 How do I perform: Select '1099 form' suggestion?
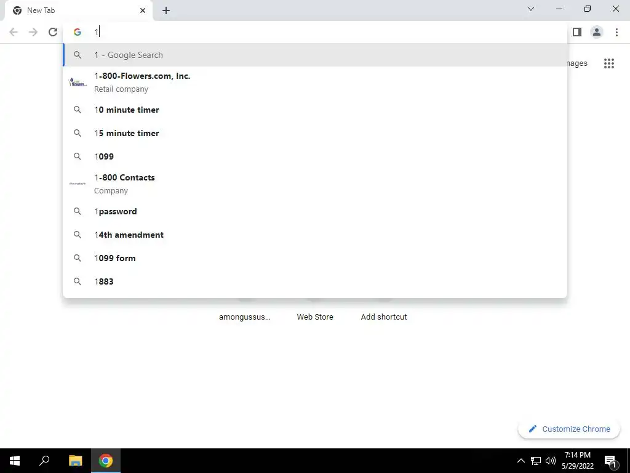pos(315,258)
